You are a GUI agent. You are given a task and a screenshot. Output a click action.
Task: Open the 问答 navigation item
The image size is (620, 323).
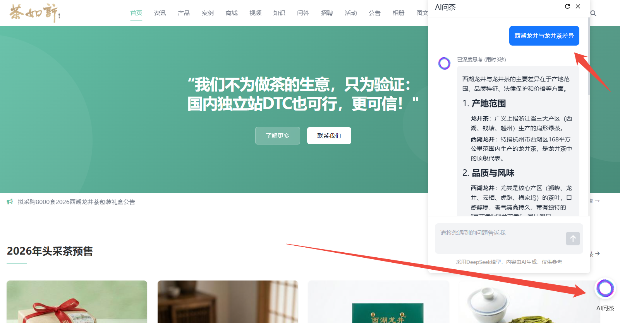coord(303,13)
